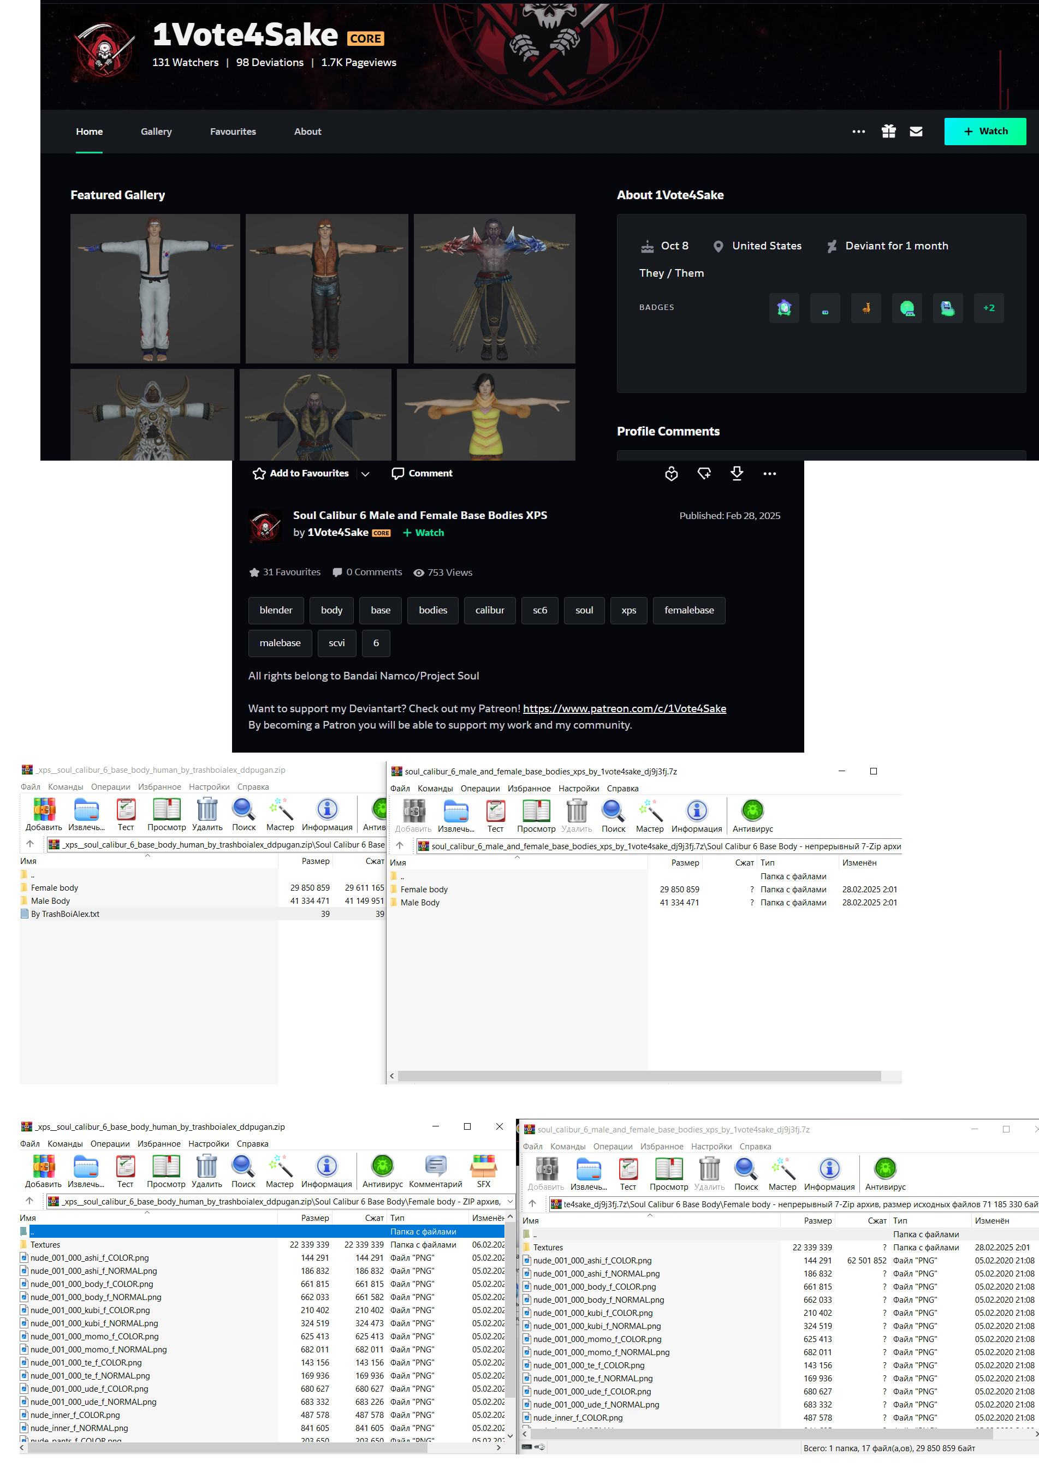
Task: Click the star icon in Add to Favourites
Action: coord(259,474)
